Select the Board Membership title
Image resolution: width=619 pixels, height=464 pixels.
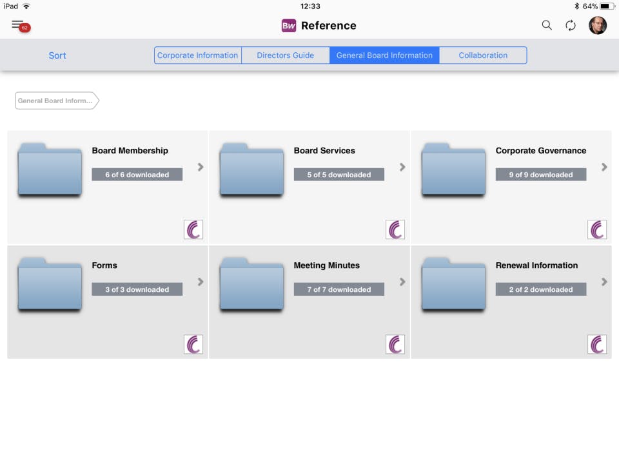[x=130, y=151]
